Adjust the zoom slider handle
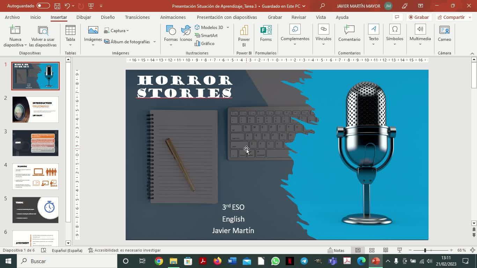This screenshot has height=268, width=477. tap(425, 250)
